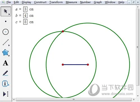
Task: Select the Straightedge line tool
Action: [x=6, y=42]
